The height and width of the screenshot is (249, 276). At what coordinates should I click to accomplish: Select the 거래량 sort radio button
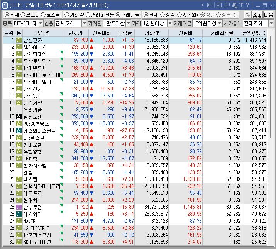pos(67,15)
